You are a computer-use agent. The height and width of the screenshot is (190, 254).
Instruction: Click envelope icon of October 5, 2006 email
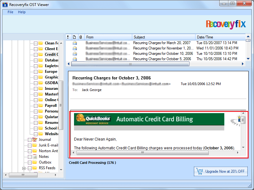coord(75,59)
